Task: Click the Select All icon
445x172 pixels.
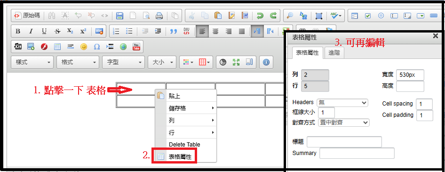Action: (319, 16)
